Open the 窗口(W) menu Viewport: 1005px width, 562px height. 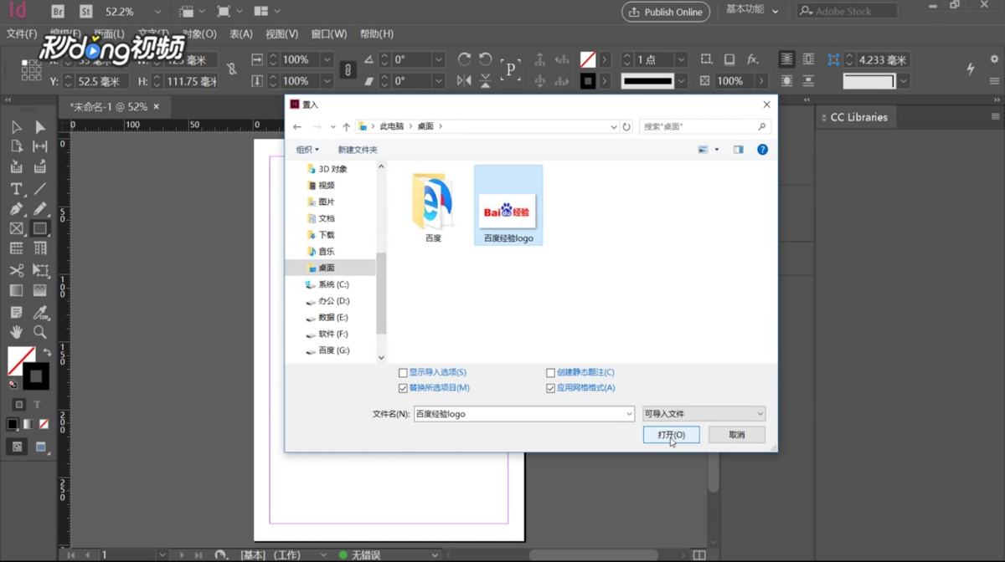329,34
